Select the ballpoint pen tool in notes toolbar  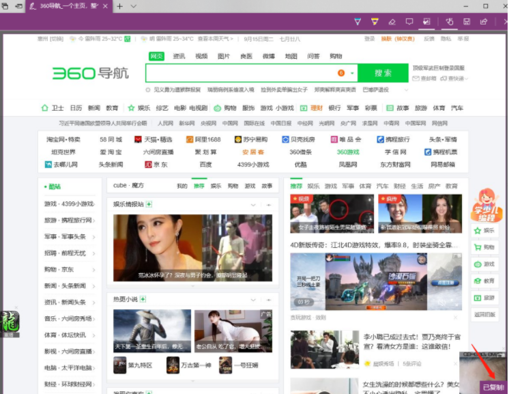tap(358, 22)
